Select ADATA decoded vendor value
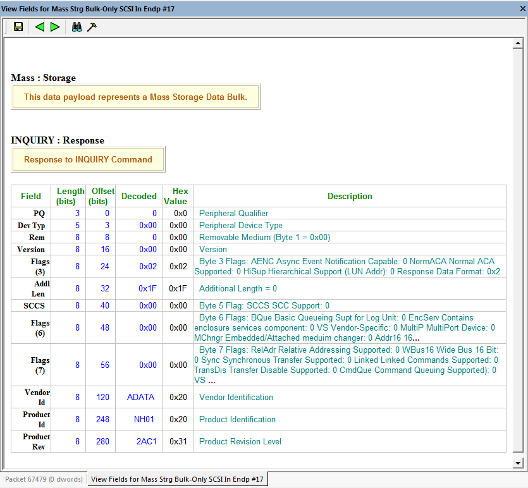The image size is (528, 488). coord(140,397)
